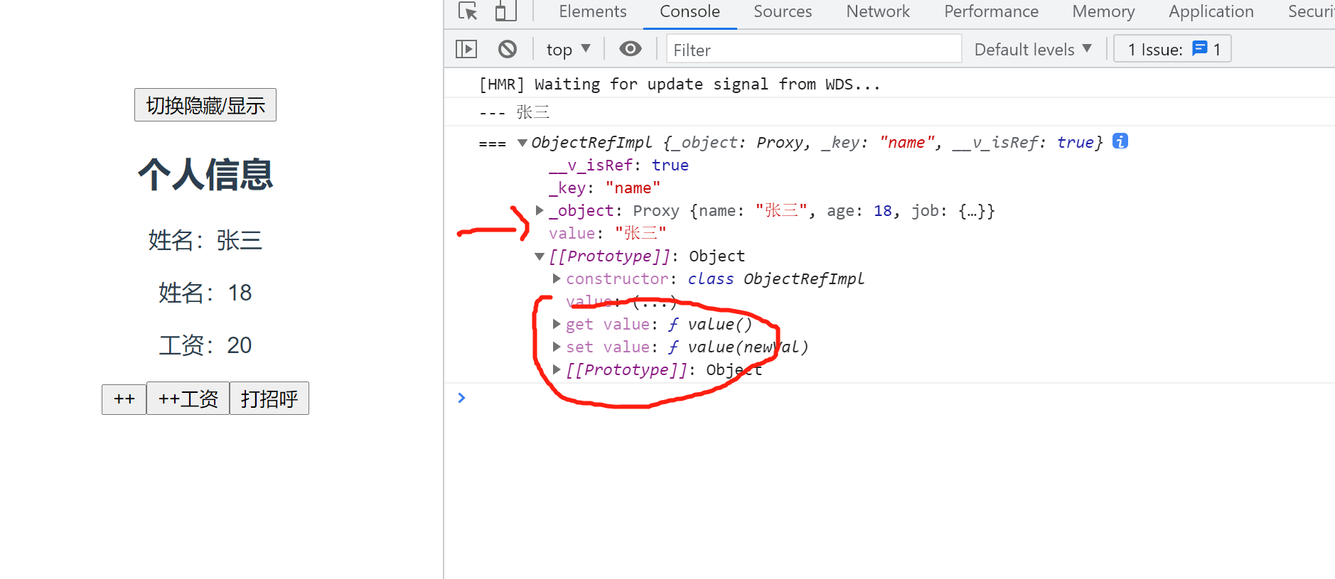Expand the set value function node
This screenshot has height=579, width=1335.
coord(557,347)
